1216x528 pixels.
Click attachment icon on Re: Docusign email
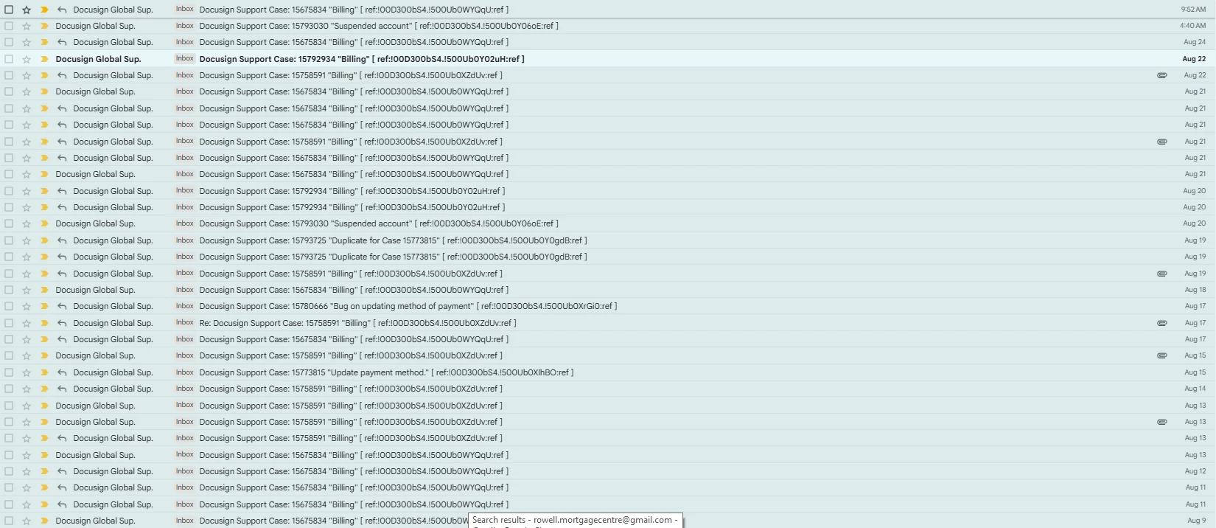1162,323
